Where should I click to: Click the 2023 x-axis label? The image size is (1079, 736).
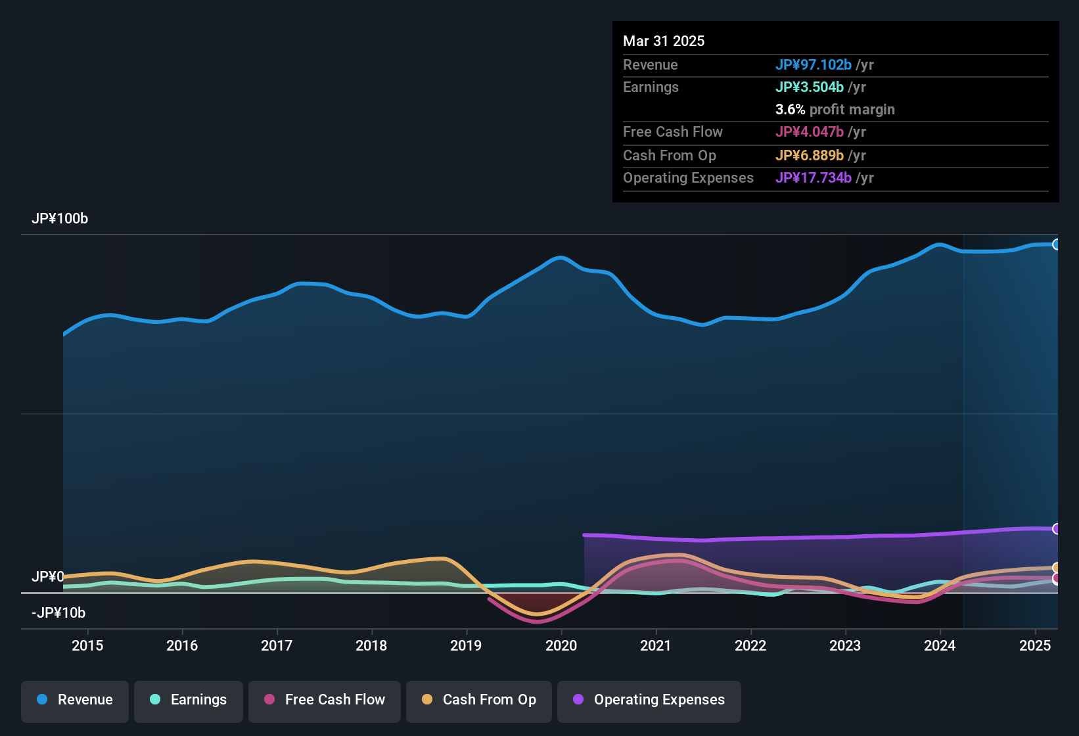point(845,645)
